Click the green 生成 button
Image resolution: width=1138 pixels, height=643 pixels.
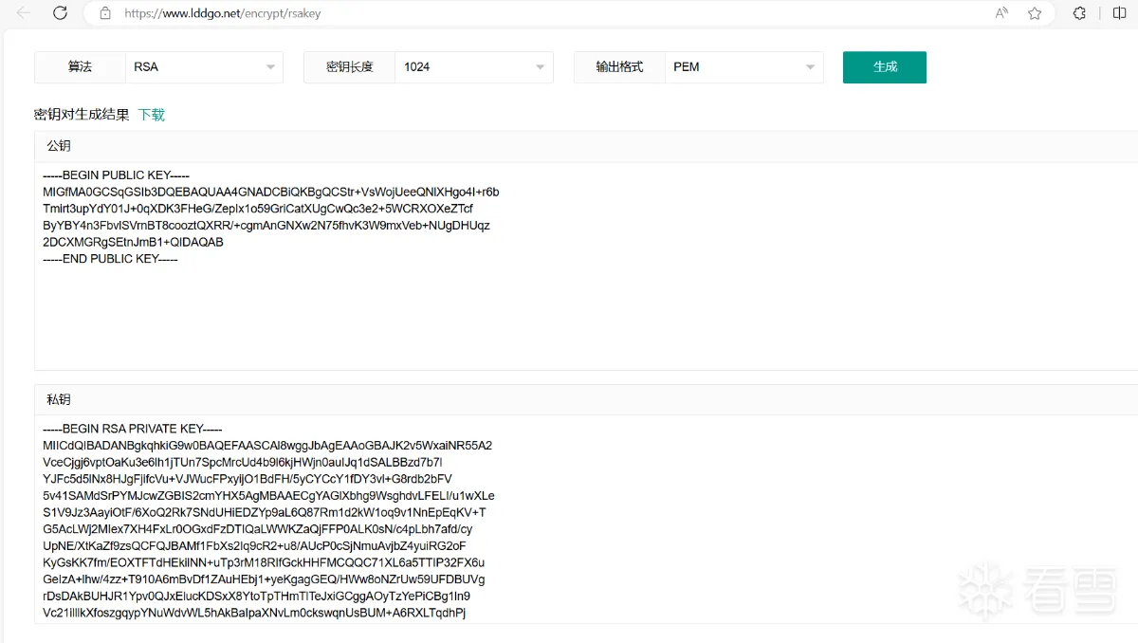[x=885, y=67]
